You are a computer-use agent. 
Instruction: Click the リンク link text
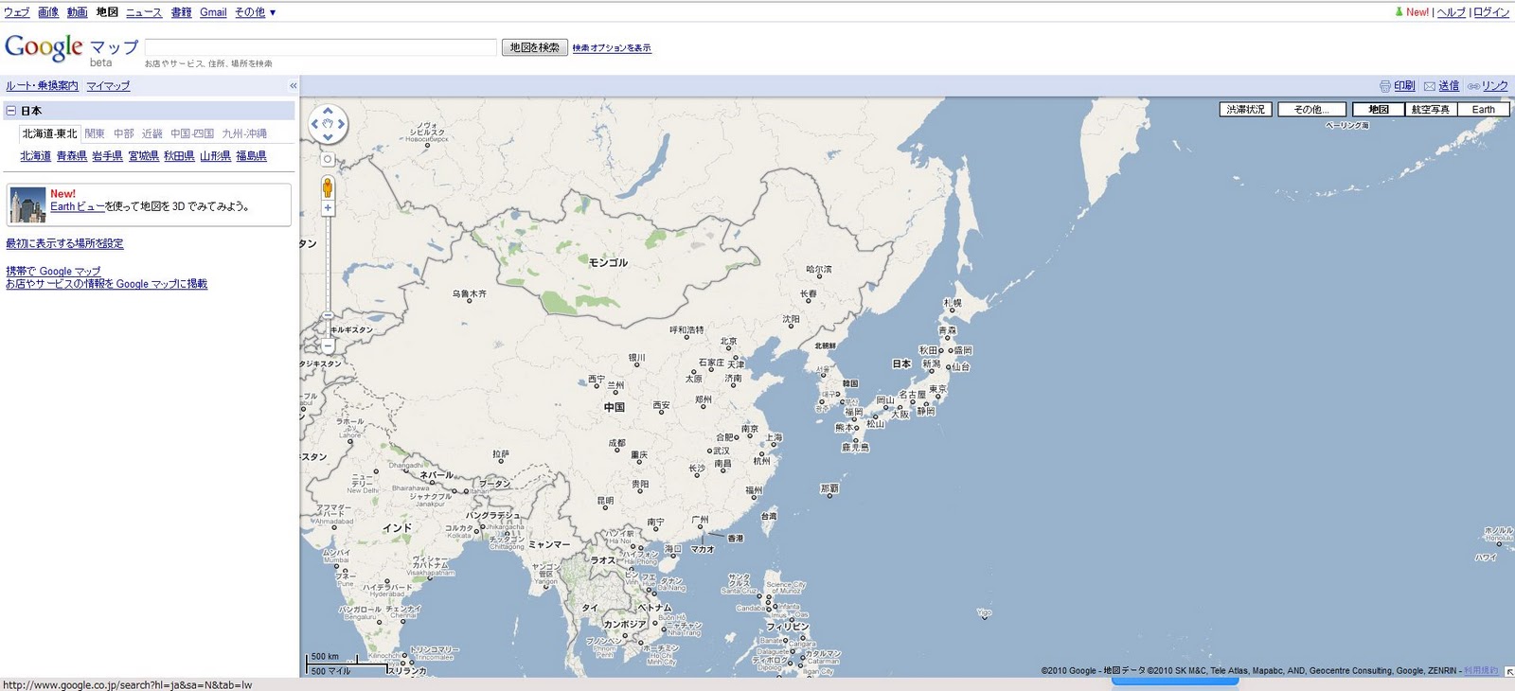(x=1495, y=86)
